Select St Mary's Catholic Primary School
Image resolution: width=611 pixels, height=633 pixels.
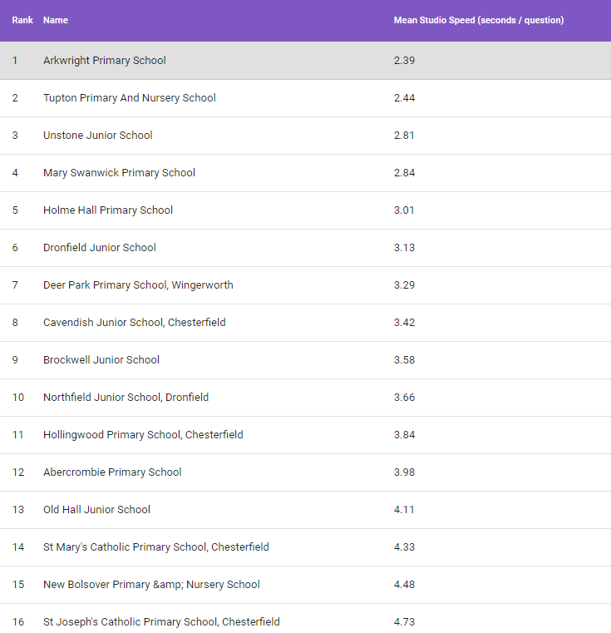[x=156, y=547]
